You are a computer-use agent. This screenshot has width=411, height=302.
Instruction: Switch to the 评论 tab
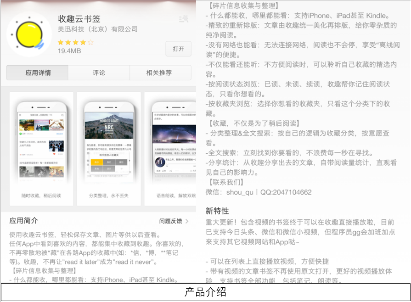99,73
